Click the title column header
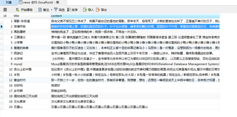 (x=32, y=16)
